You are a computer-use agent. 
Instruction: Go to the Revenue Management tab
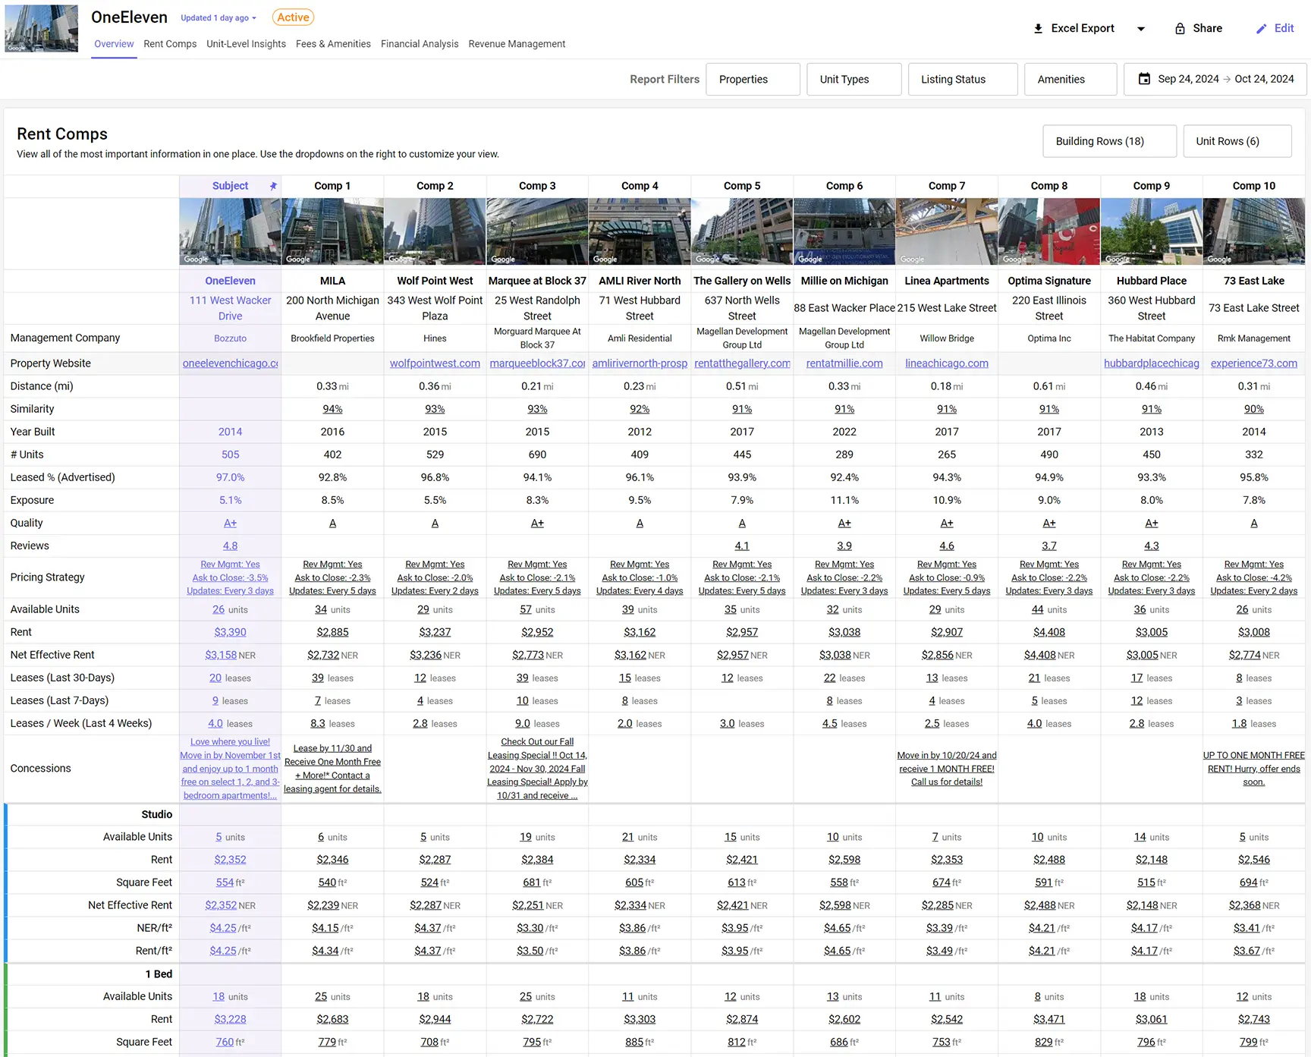click(517, 44)
